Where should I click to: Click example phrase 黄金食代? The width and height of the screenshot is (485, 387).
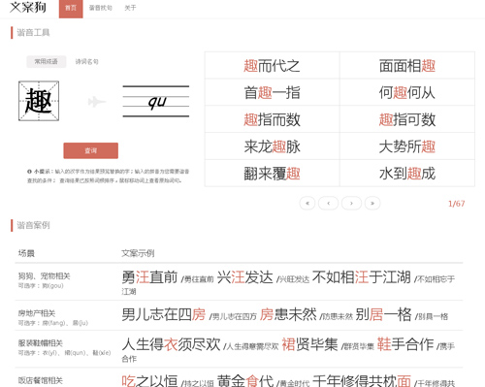245,380
